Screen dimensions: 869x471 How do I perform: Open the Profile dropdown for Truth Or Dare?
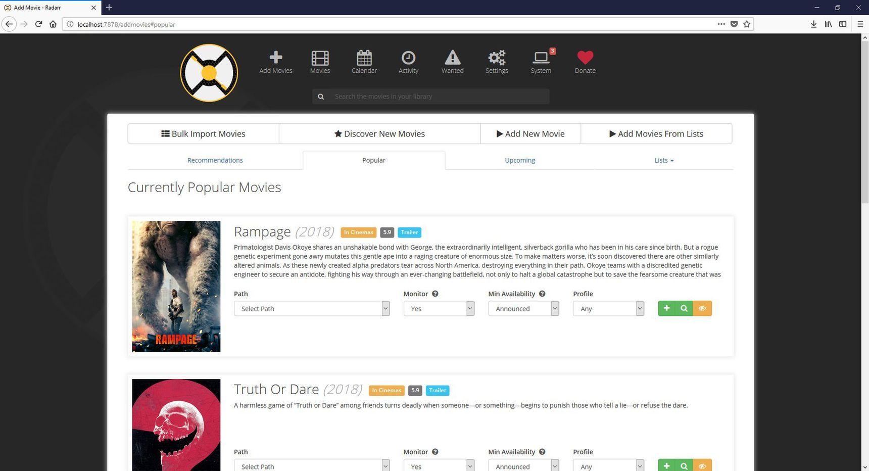point(608,465)
